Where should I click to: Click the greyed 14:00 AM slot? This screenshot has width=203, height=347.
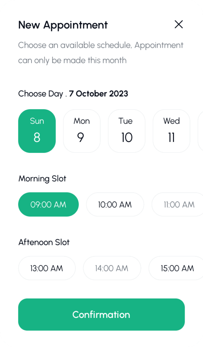[112, 268]
